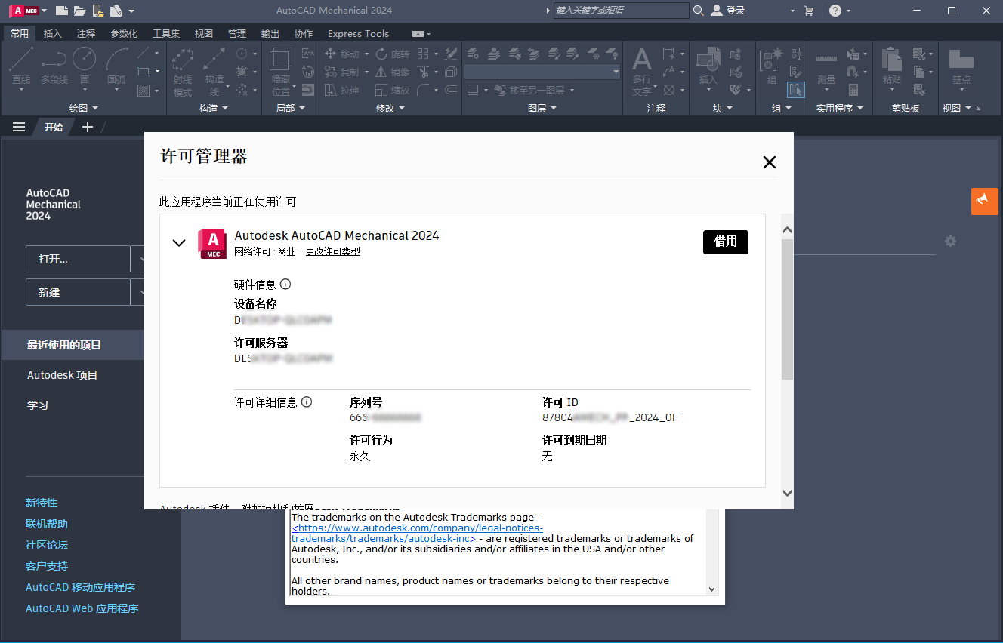Expand the quick access toolbar customize arrow
The width and height of the screenshot is (1003, 643).
tap(132, 11)
